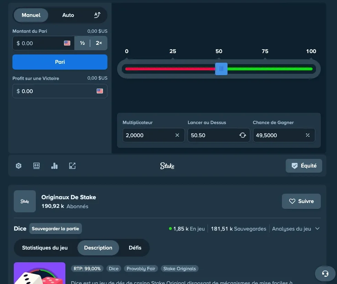Toggle roll over/under with the swap icon
Screen dimensions: 337x284
coord(243,135)
